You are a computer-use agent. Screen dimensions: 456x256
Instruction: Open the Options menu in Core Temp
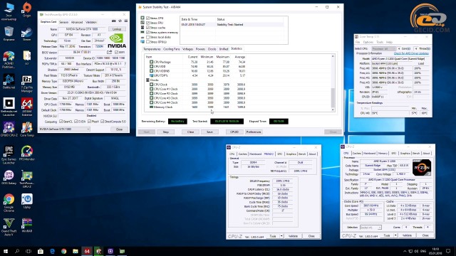coord(368,42)
